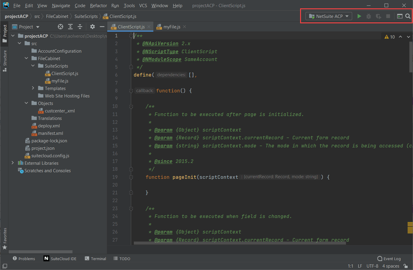Click the Select Opened File target icon

(60, 27)
